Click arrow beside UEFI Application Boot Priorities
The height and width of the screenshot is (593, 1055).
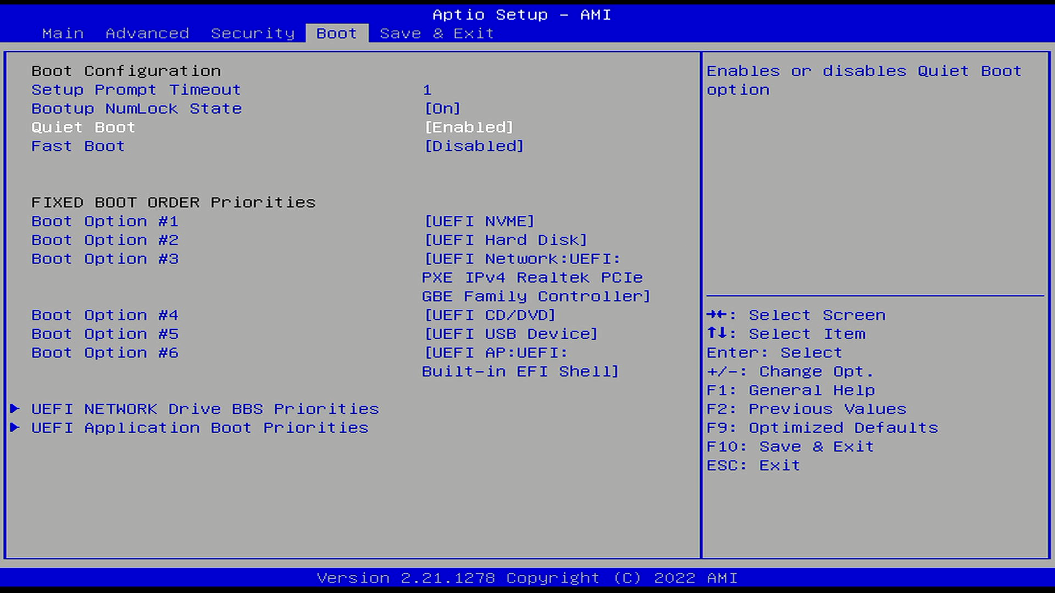point(15,427)
